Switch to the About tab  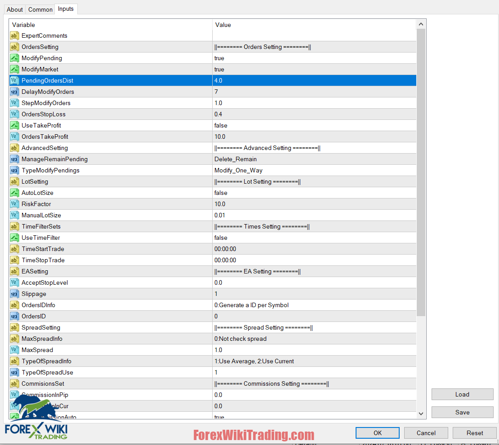click(15, 9)
